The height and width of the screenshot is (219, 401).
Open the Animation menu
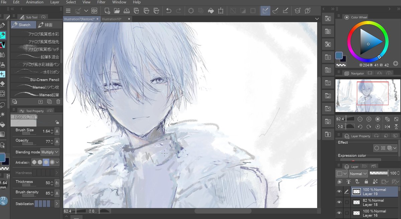[35, 2]
